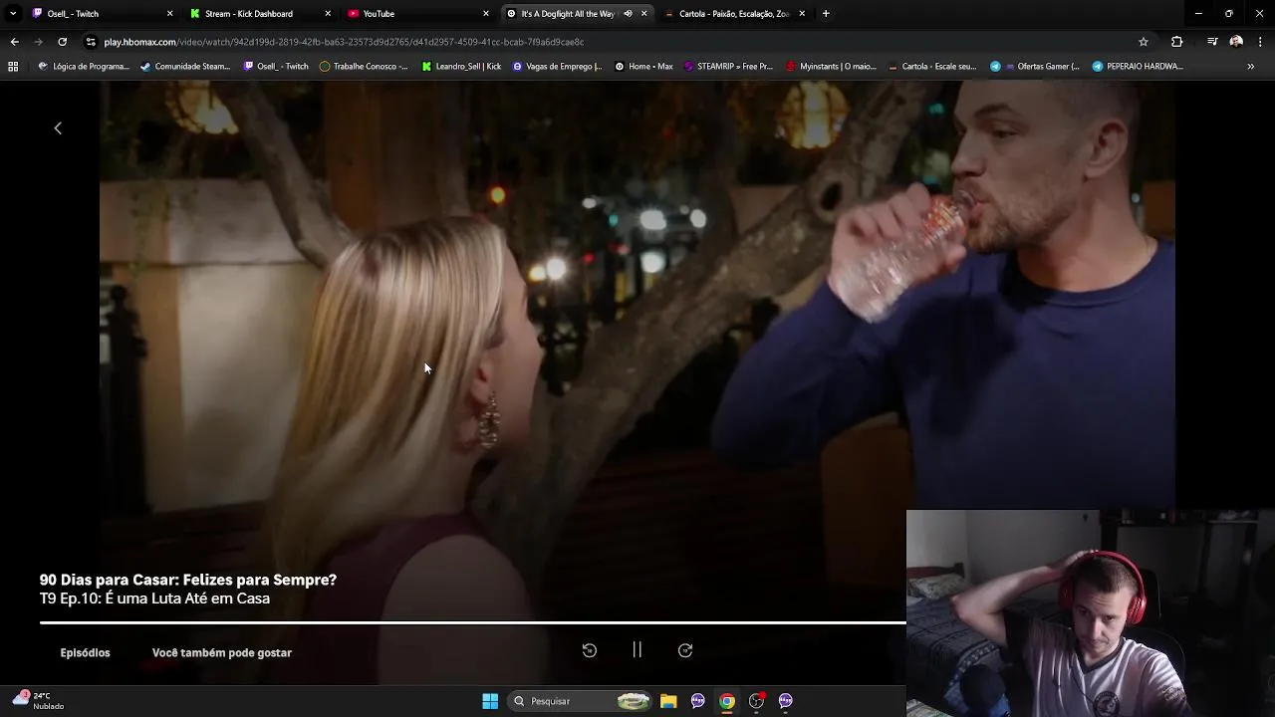Open Comunidade Steam bookmark
The width and height of the screenshot is (1275, 717).
click(186, 67)
